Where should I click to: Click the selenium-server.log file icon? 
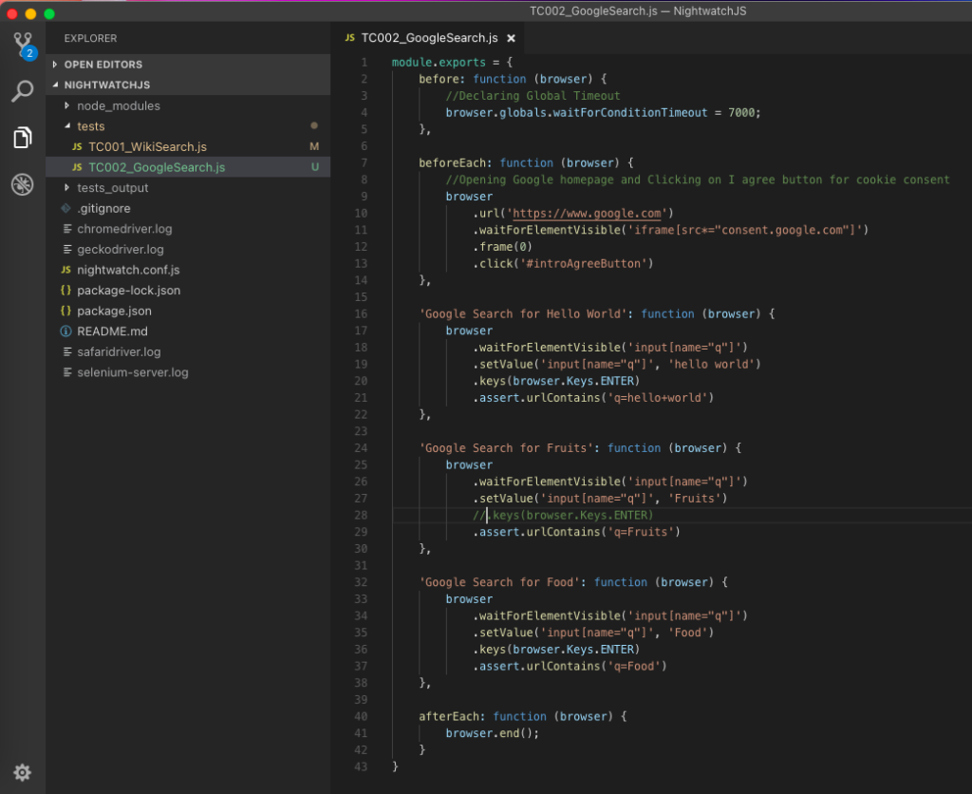[67, 372]
